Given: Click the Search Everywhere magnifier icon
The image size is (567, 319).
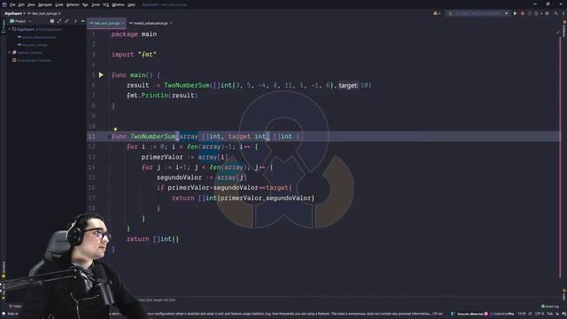Looking at the screenshot, I should [555, 13].
